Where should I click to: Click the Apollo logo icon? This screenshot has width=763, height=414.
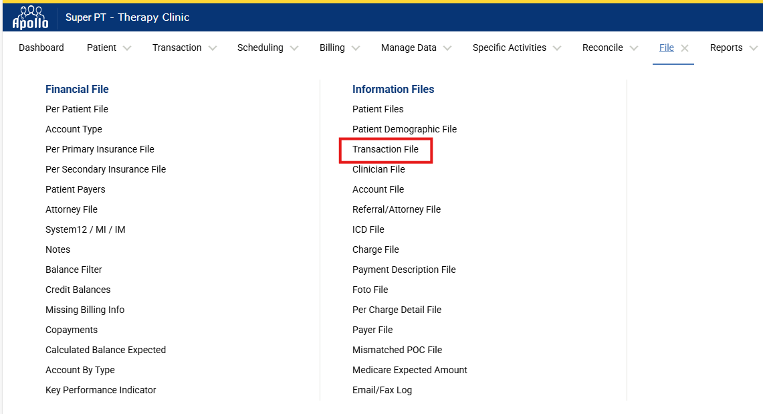tap(30, 17)
